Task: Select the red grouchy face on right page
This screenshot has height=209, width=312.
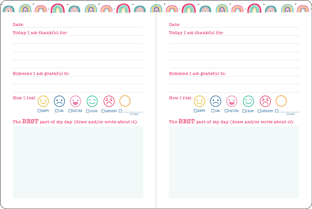Action: [x=265, y=101]
